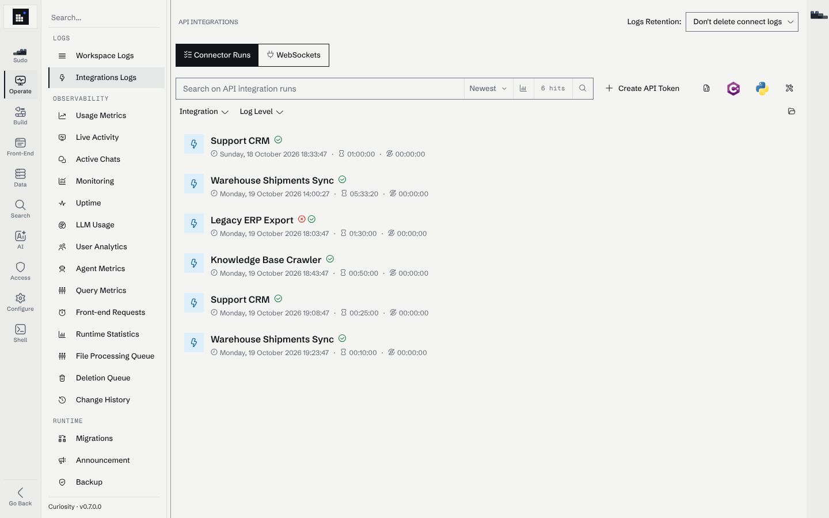Open the Logs Retention dropdown
829x518 pixels.
click(x=741, y=22)
